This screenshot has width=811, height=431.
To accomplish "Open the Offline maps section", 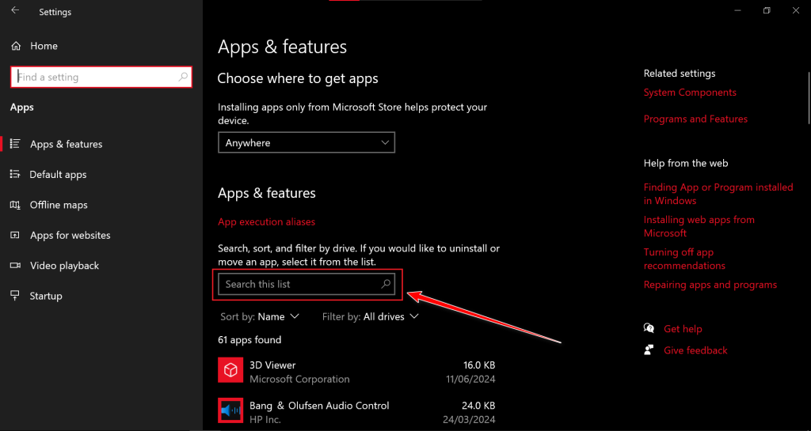I will pyautogui.click(x=59, y=205).
